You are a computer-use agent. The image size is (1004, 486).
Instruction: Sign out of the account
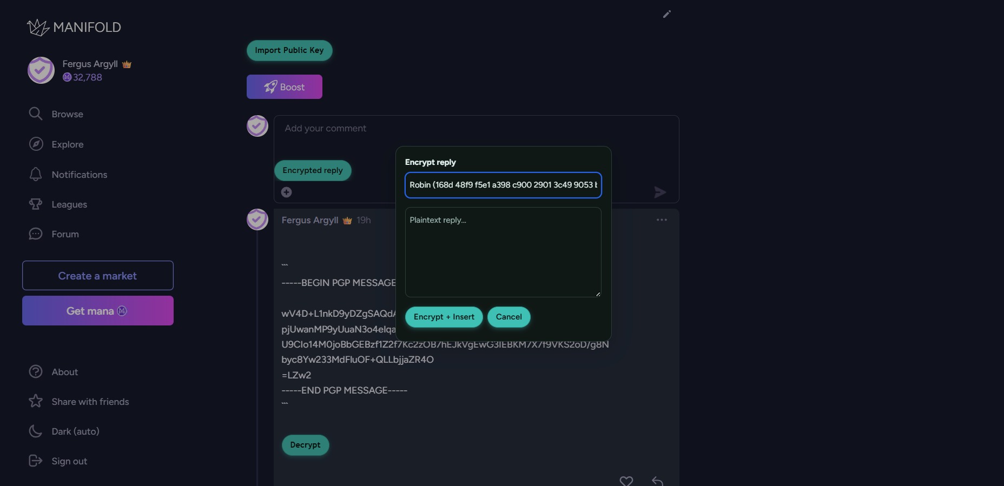(x=69, y=461)
